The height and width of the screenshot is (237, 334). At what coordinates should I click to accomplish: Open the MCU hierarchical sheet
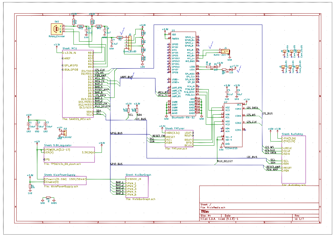(78, 83)
